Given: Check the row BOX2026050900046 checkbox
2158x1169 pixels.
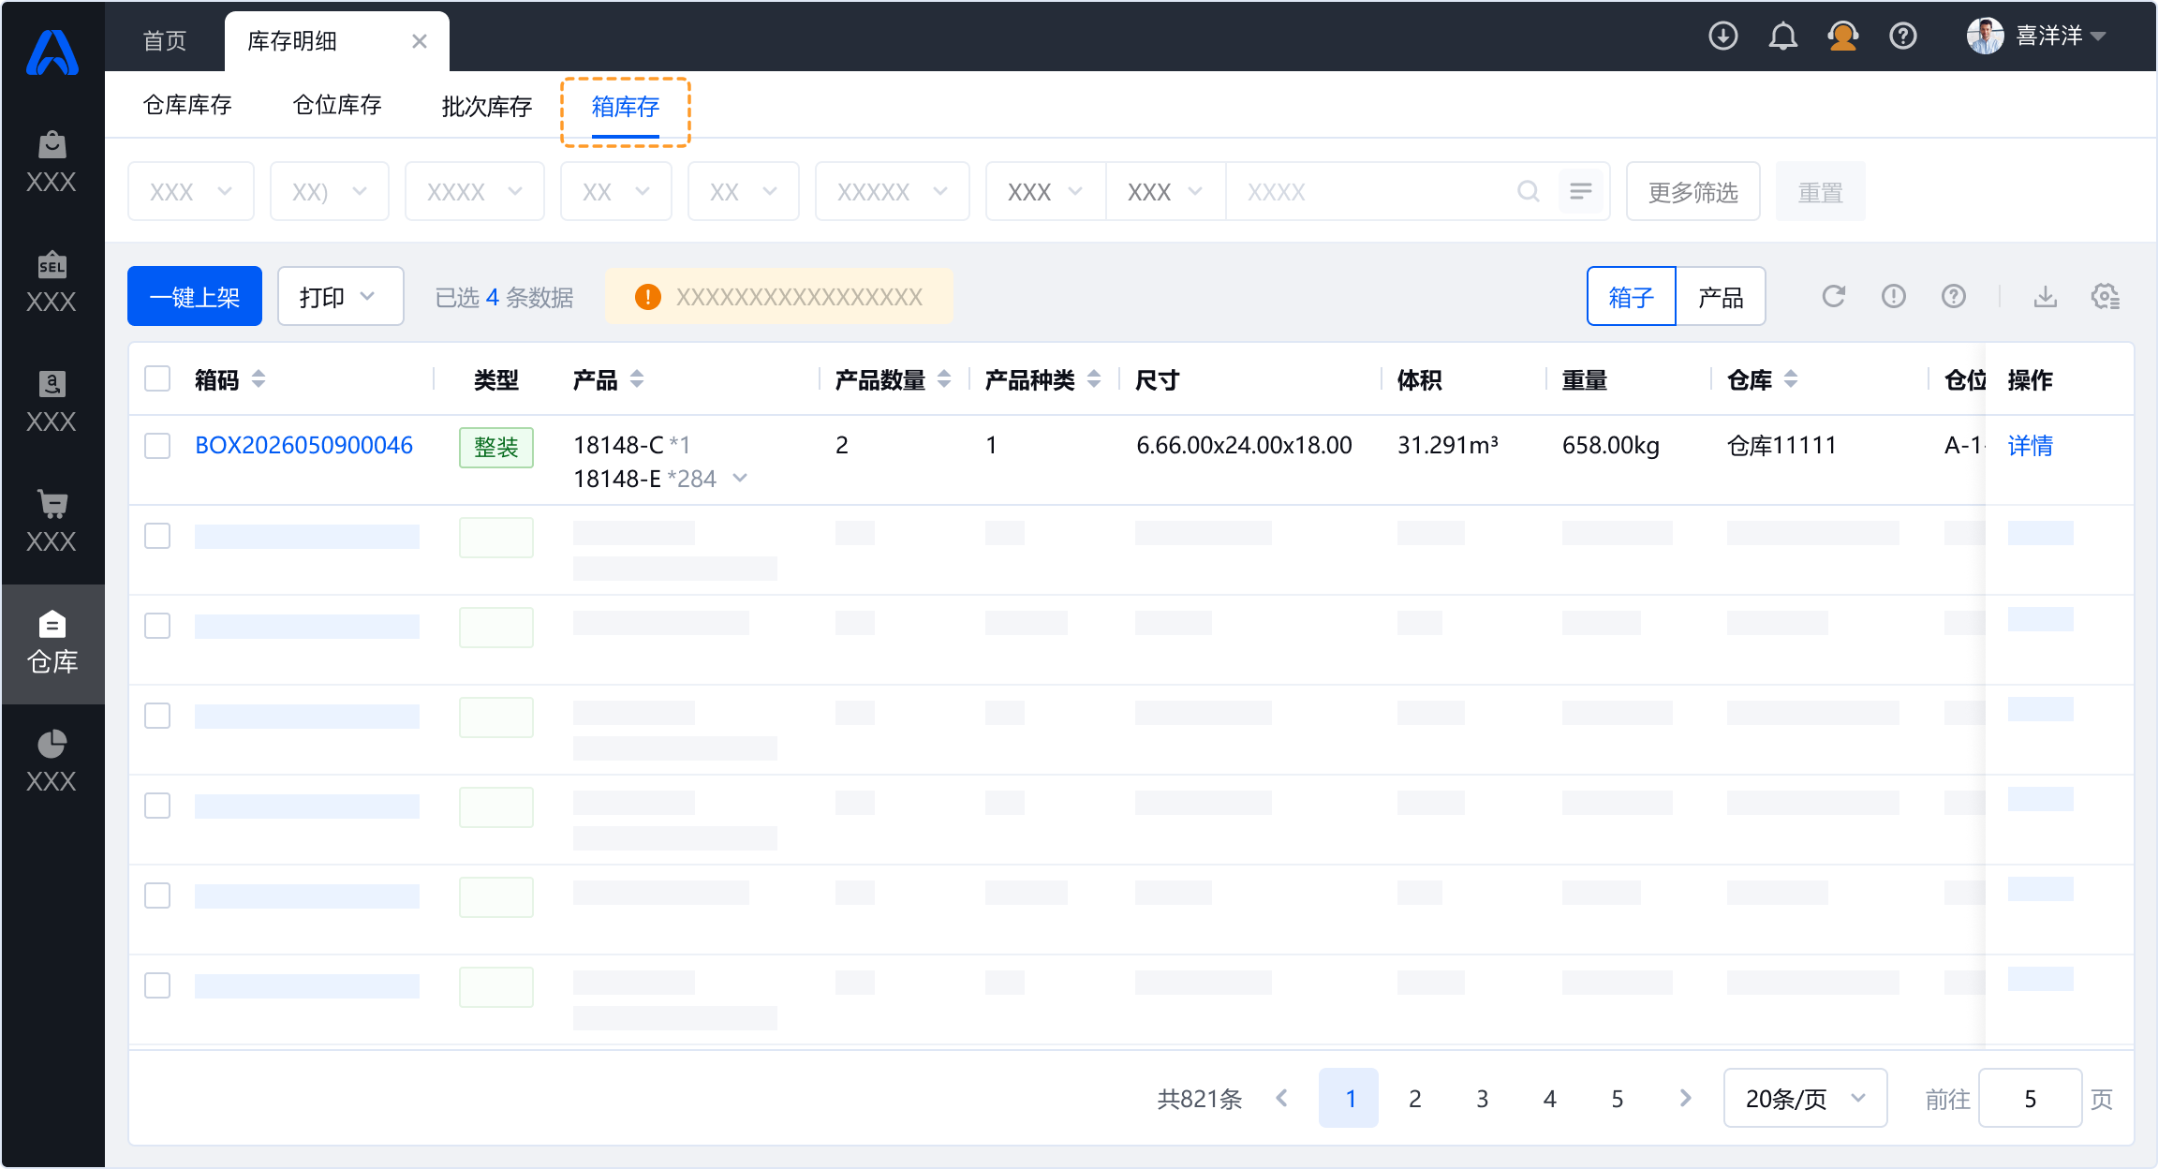Looking at the screenshot, I should coord(157,445).
